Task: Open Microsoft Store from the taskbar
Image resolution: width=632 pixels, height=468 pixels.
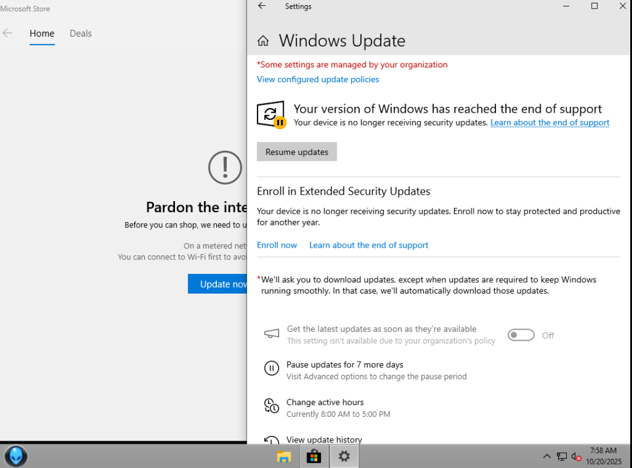Action: (x=314, y=456)
